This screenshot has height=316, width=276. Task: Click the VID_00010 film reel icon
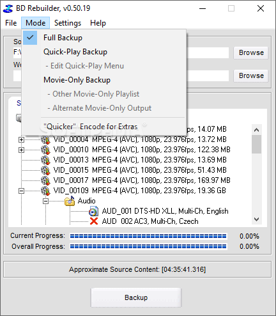click(45, 150)
